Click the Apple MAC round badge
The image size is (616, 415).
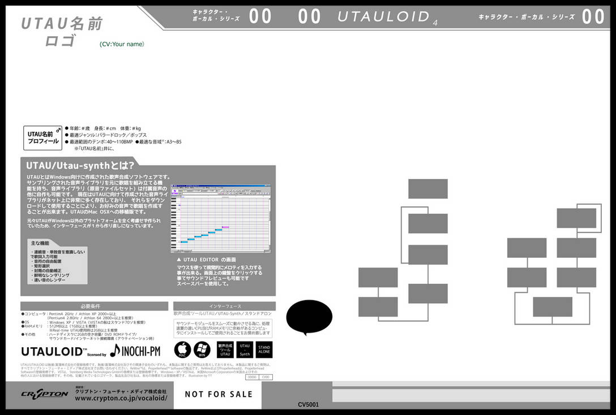tap(182, 349)
